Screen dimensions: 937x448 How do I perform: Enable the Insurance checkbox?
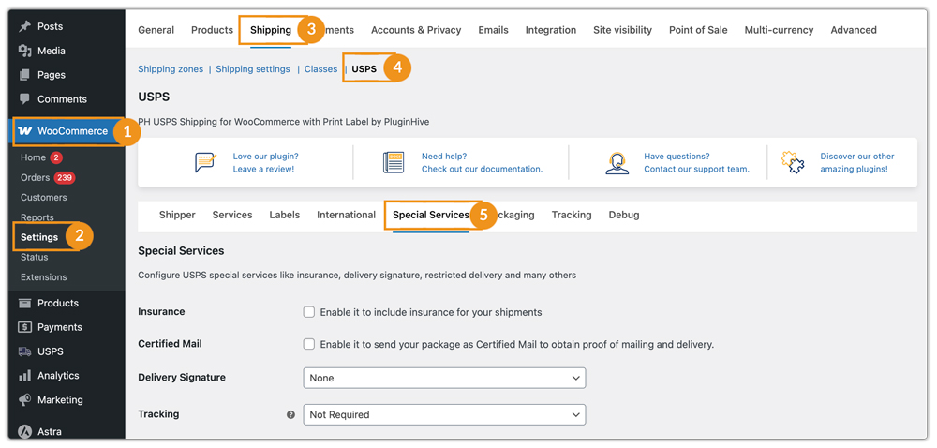click(309, 312)
